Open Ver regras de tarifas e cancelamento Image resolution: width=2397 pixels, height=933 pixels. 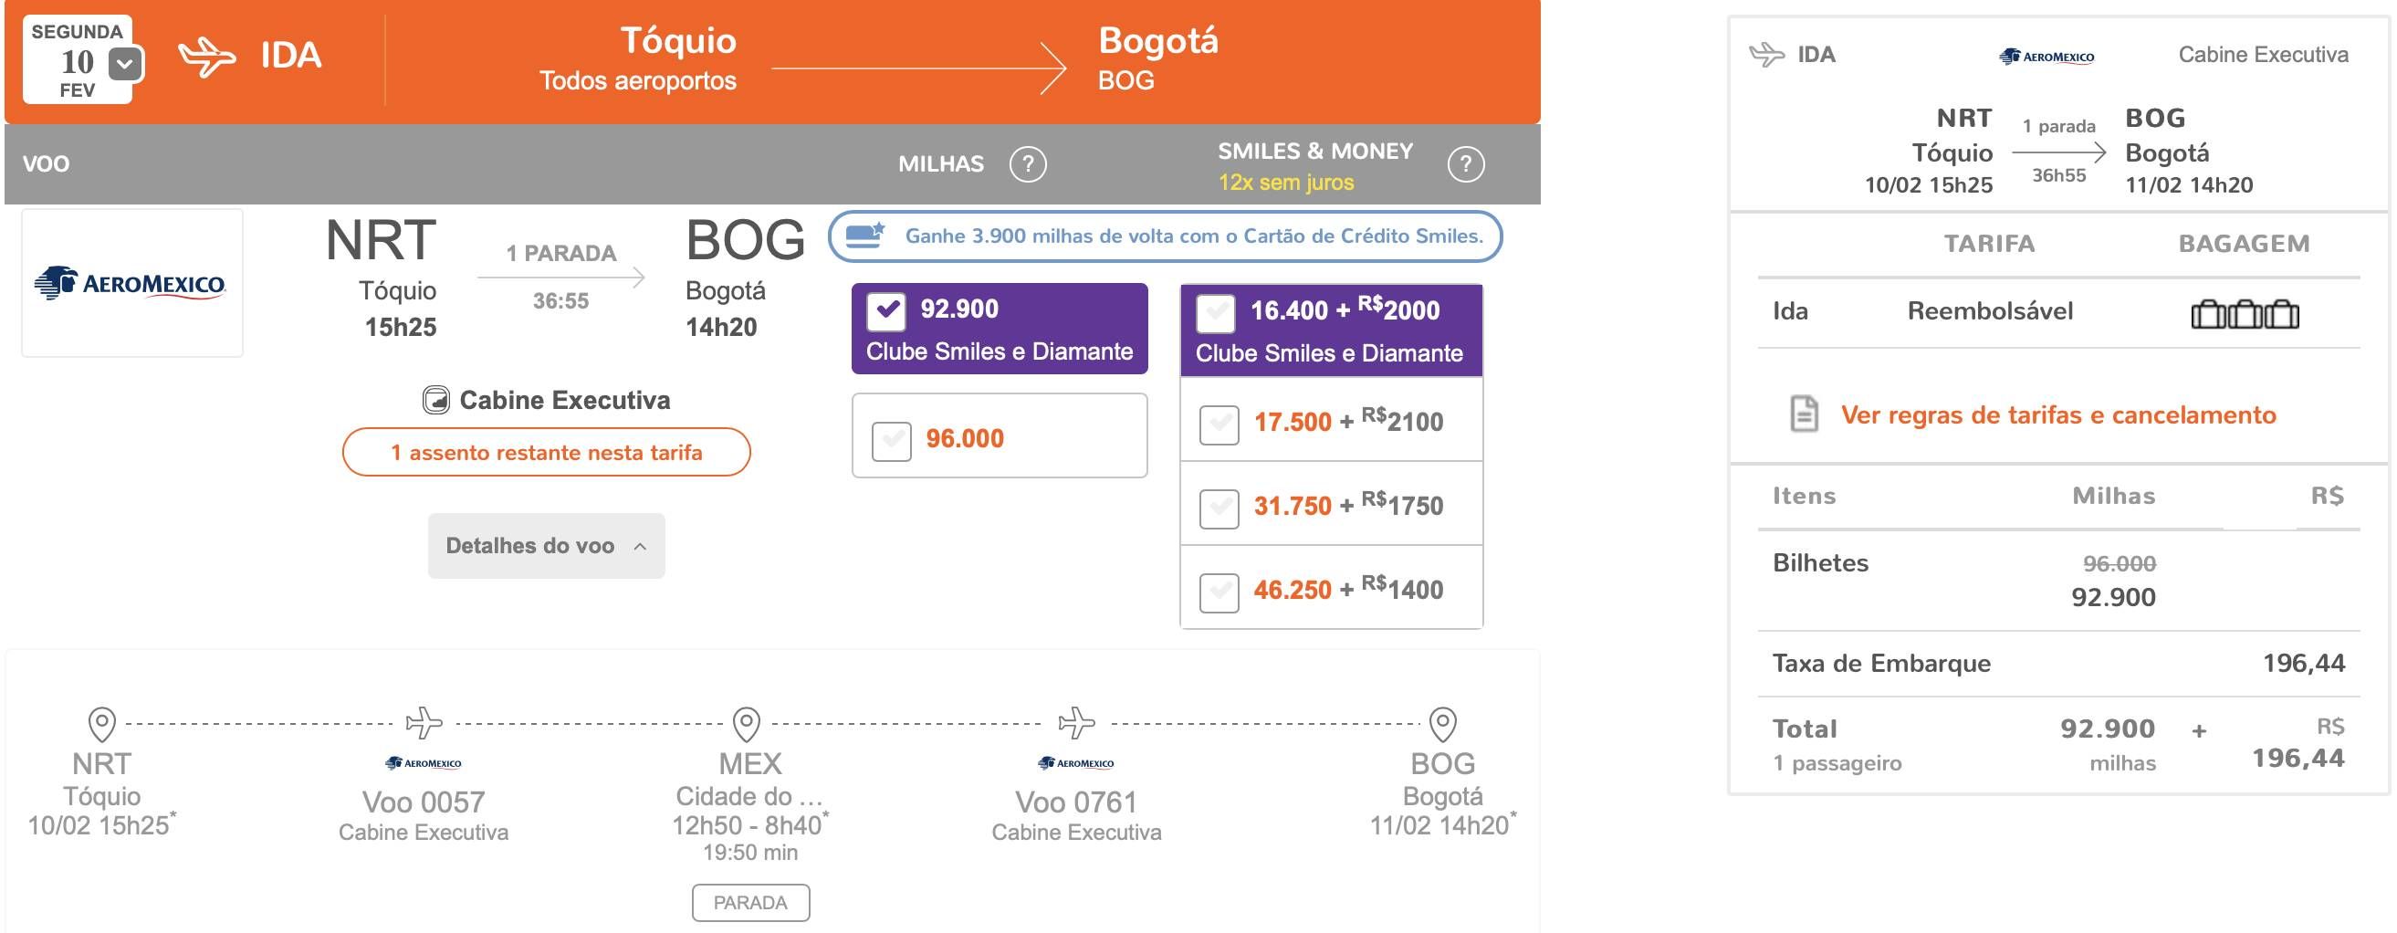2058,414
